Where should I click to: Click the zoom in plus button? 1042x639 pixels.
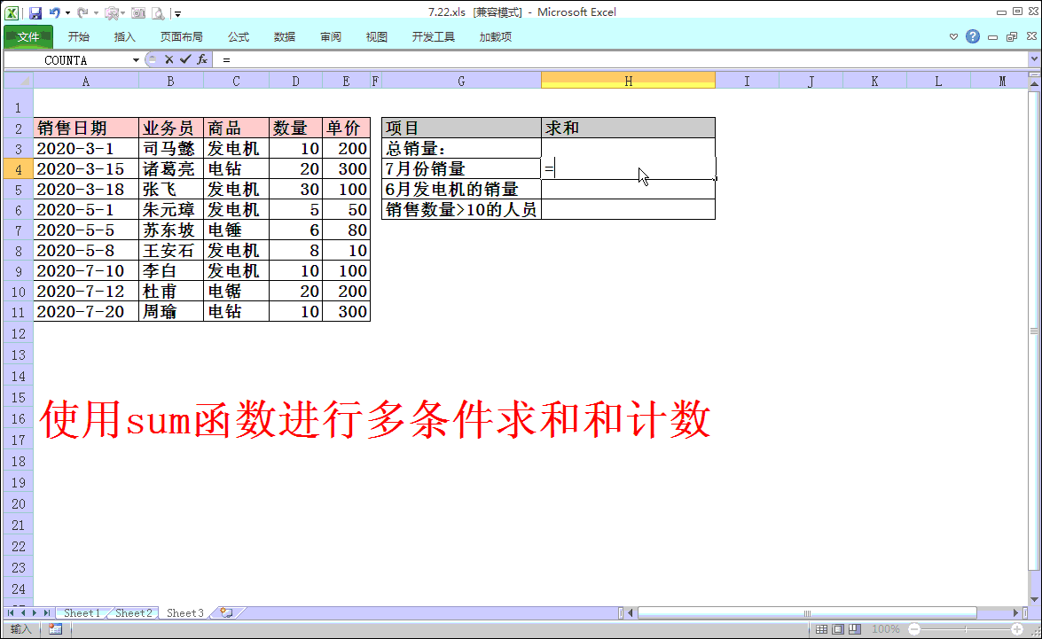[x=1017, y=629]
